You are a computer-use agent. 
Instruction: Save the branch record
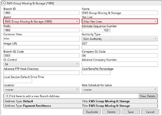coord(130,112)
